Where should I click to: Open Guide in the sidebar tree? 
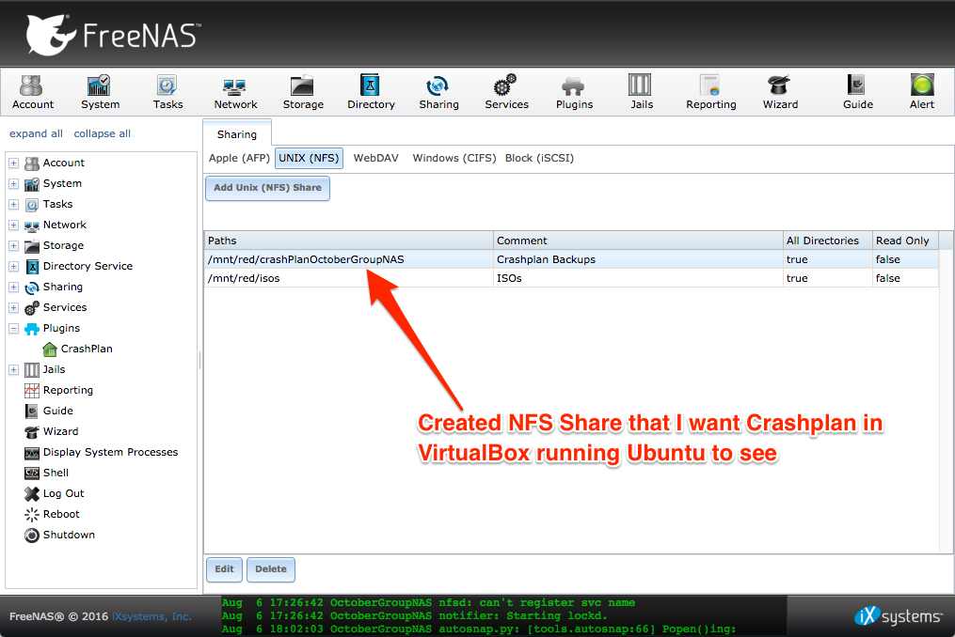pyautogui.click(x=49, y=411)
